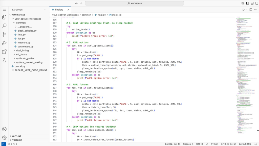Go back with the left arrow
Screen dimensions: 259x146
point(76,3)
